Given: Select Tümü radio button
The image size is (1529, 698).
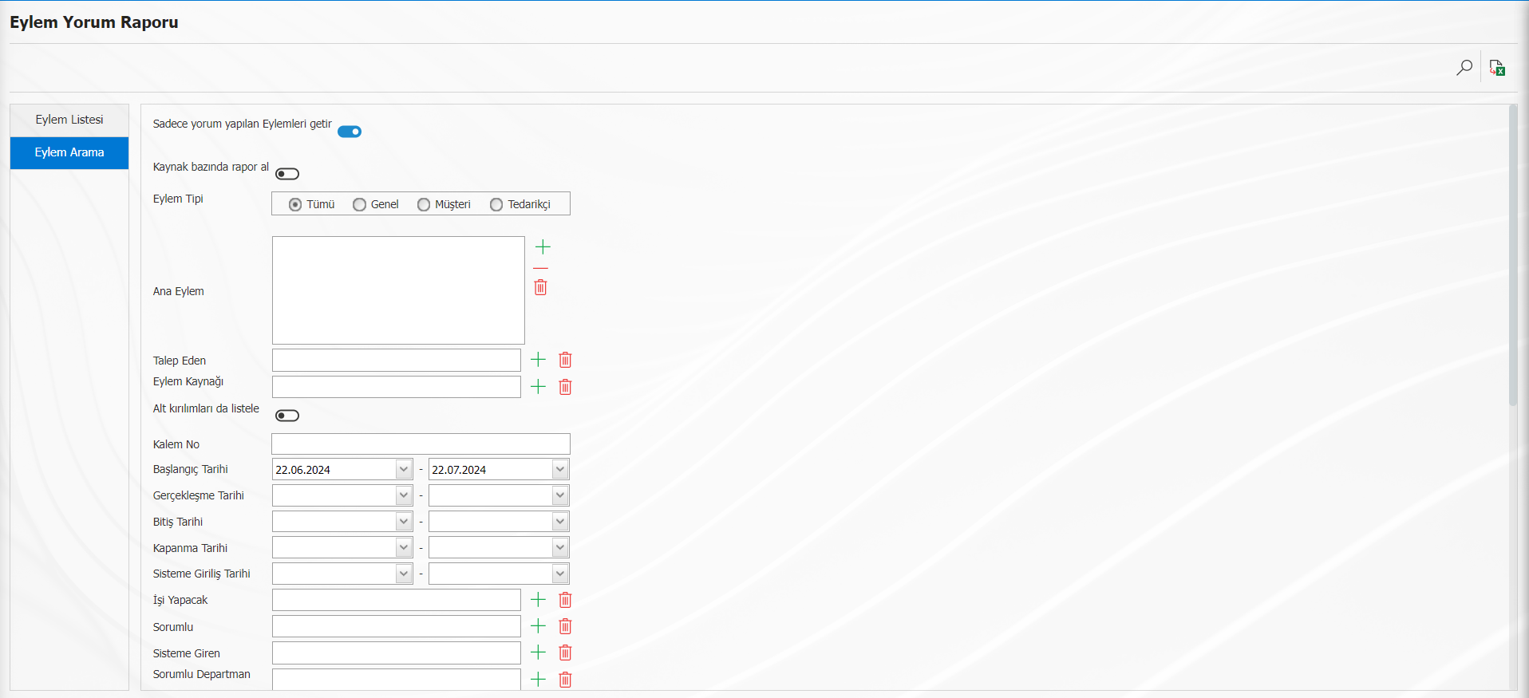Looking at the screenshot, I should point(295,205).
